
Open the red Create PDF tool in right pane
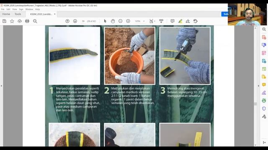coord(264,37)
